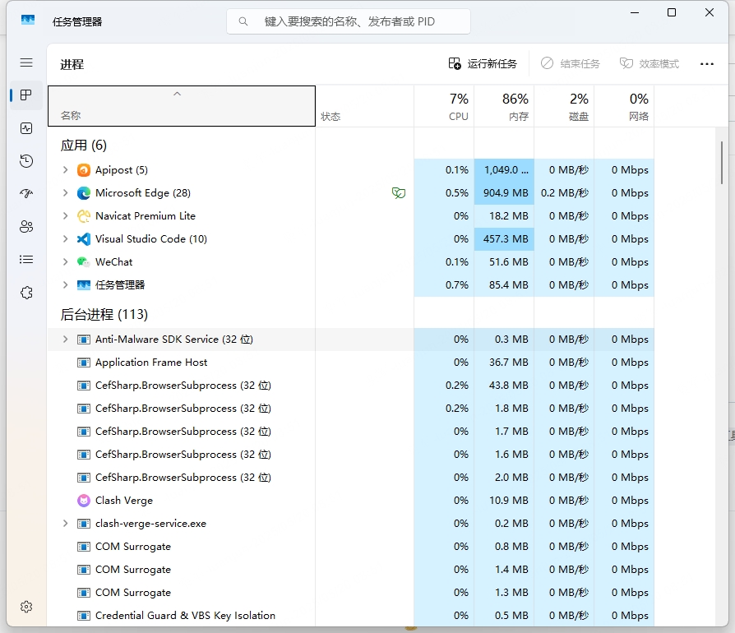Expand the Apipost (5) process group
This screenshot has width=735, height=633.
coord(65,169)
